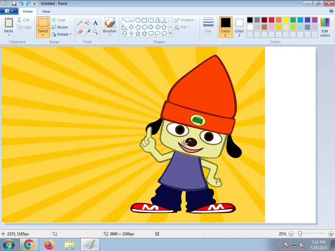Choose the Rectangle shape
This screenshot has height=251, width=335.
pyautogui.click(x=144, y=21)
